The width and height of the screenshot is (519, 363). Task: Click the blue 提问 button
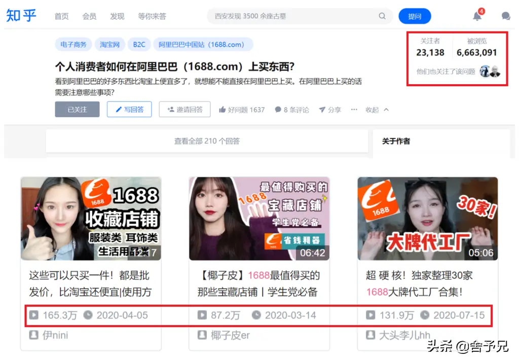[415, 16]
